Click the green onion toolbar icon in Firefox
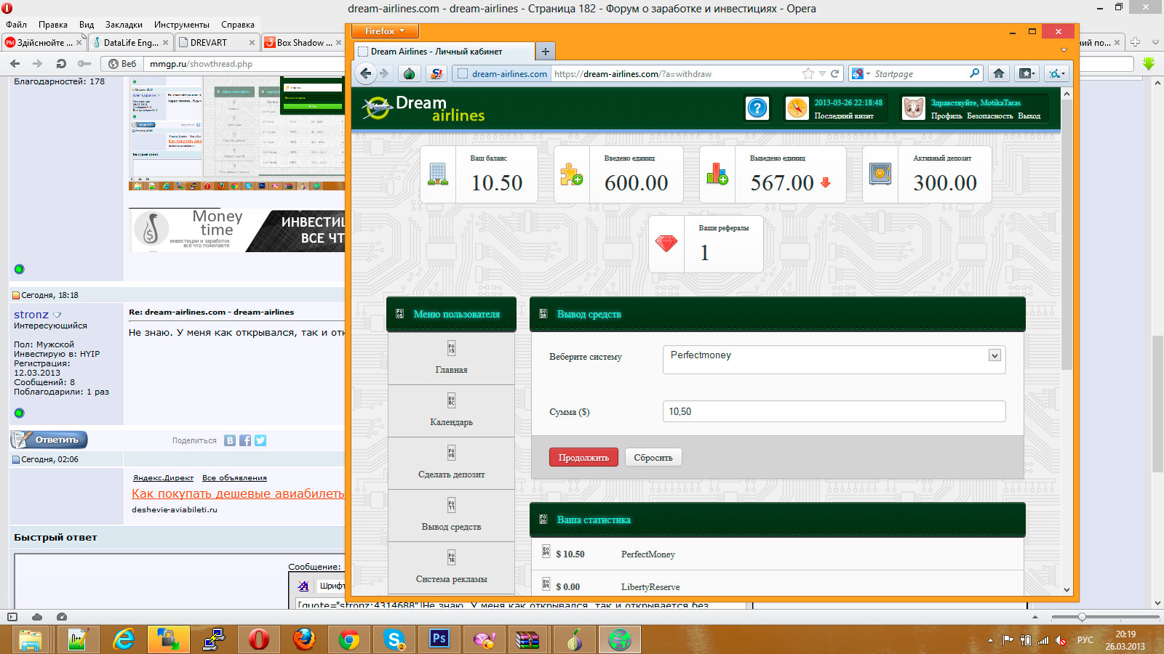1164x654 pixels. (410, 73)
